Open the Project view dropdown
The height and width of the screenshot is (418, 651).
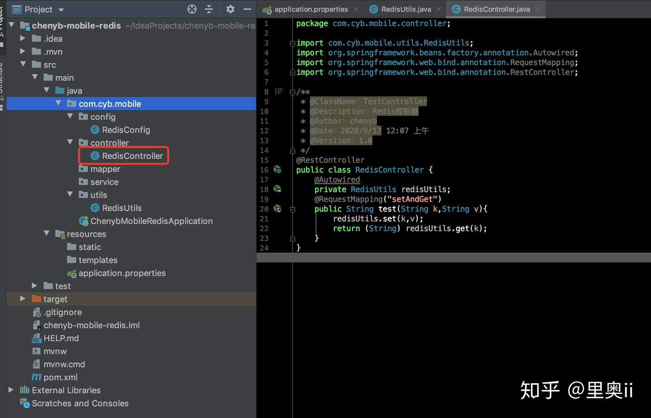point(61,9)
